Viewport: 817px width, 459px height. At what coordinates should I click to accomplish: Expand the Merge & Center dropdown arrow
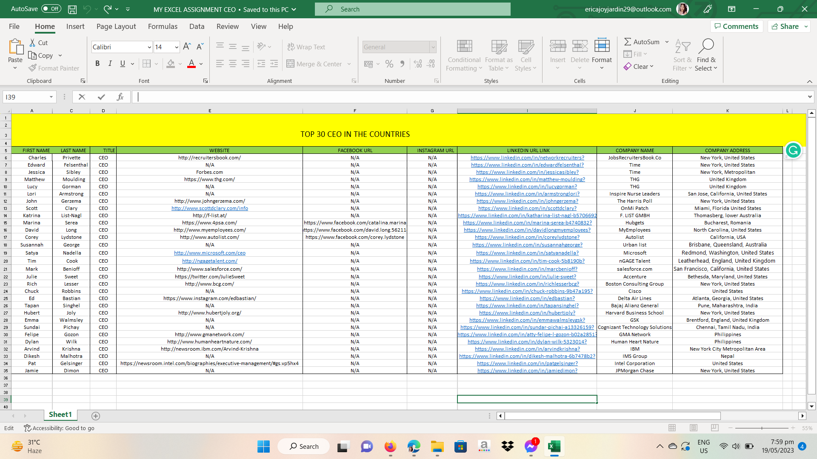[x=349, y=64]
